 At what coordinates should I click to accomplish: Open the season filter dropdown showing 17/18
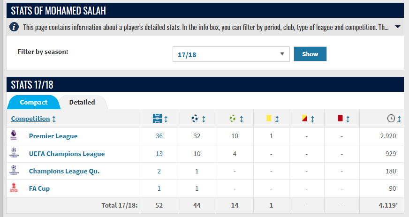click(231, 54)
